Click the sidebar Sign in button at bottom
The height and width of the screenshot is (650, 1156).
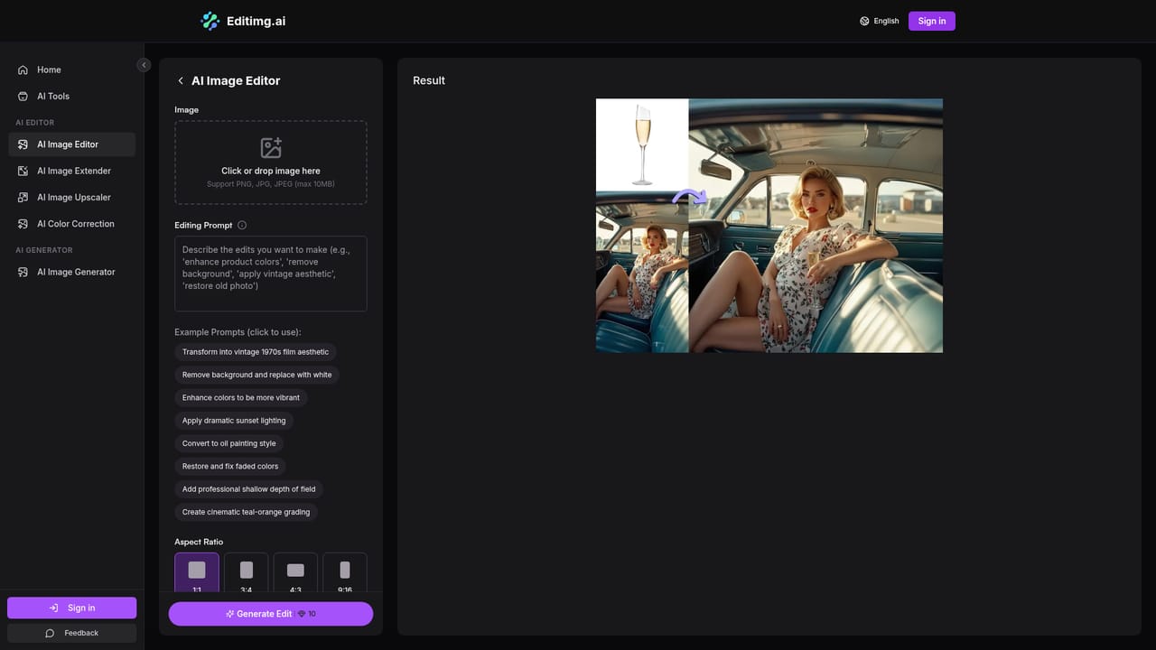pos(72,608)
